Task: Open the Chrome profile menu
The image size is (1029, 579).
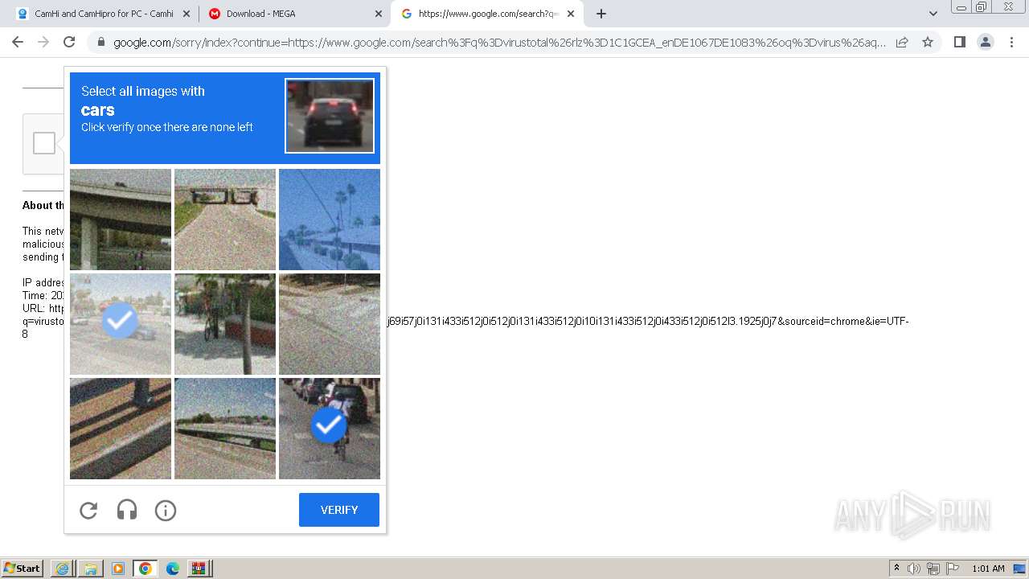Action: (986, 42)
